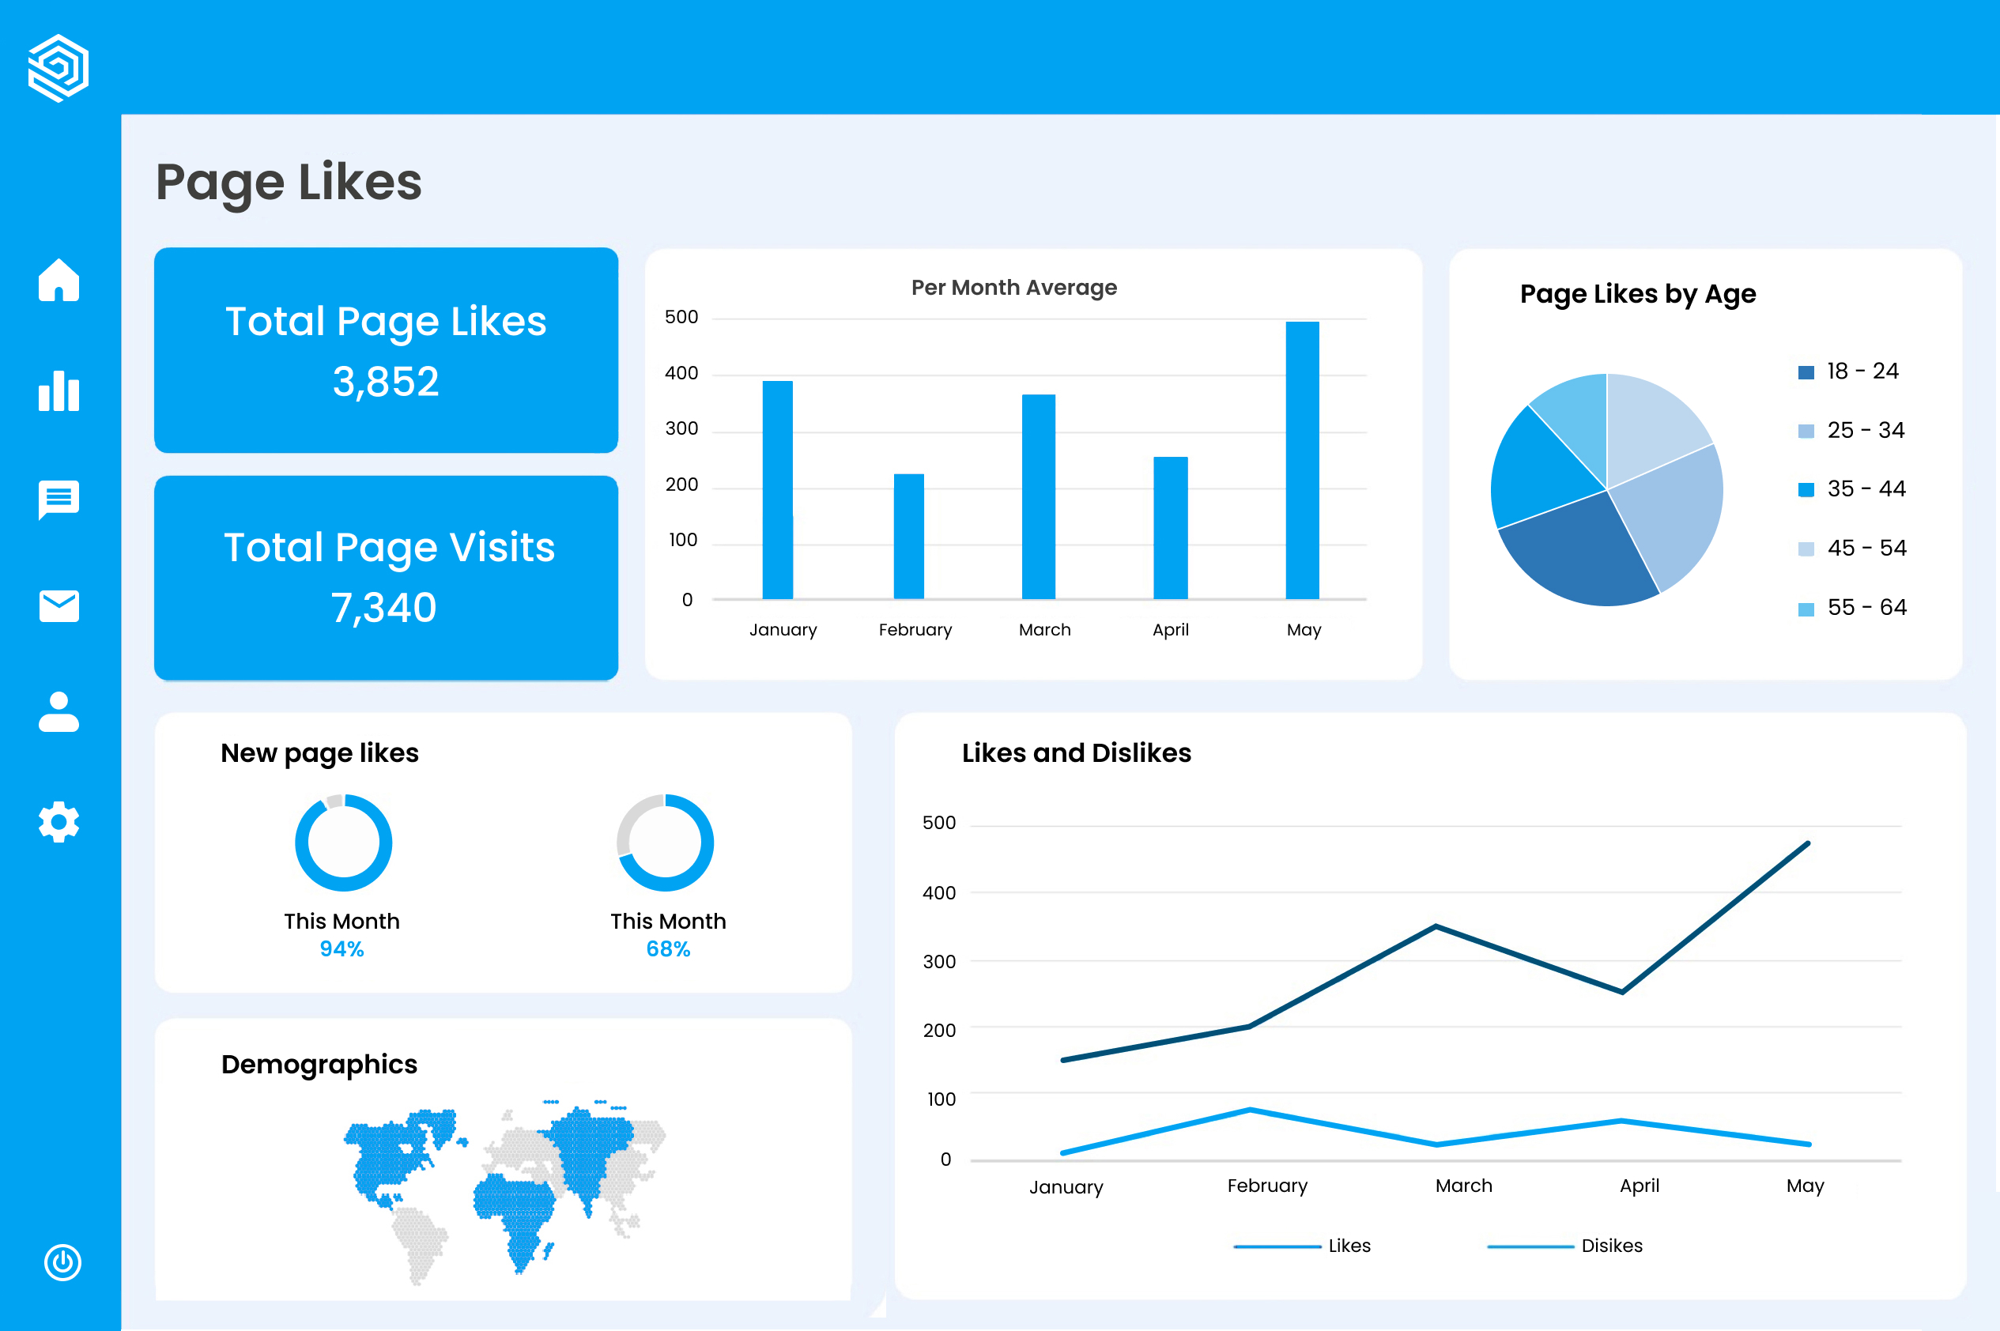Click the Likes and Dislikes title
Image resolution: width=2000 pixels, height=1331 pixels.
[x=1077, y=753]
